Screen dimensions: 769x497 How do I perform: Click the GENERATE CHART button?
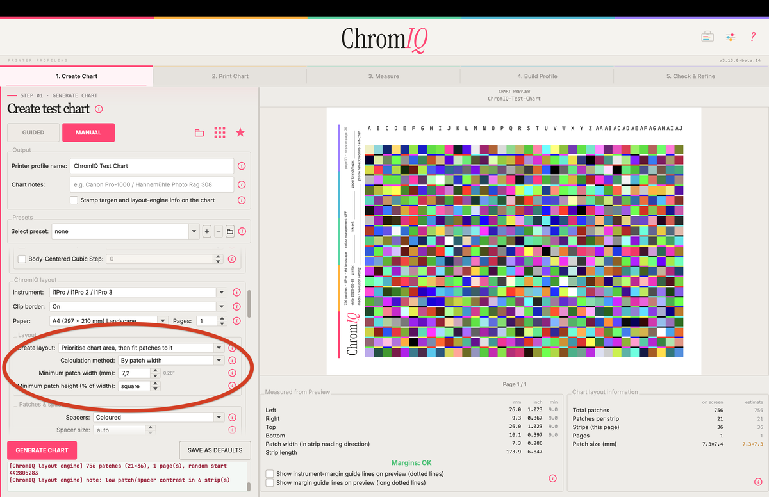click(42, 450)
